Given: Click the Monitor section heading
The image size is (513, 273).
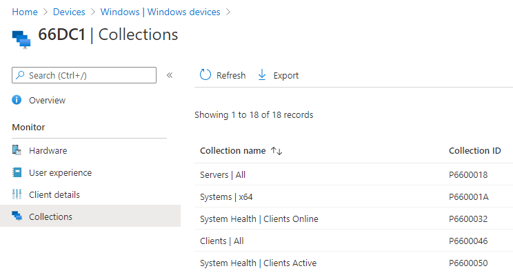Looking at the screenshot, I should (28, 127).
